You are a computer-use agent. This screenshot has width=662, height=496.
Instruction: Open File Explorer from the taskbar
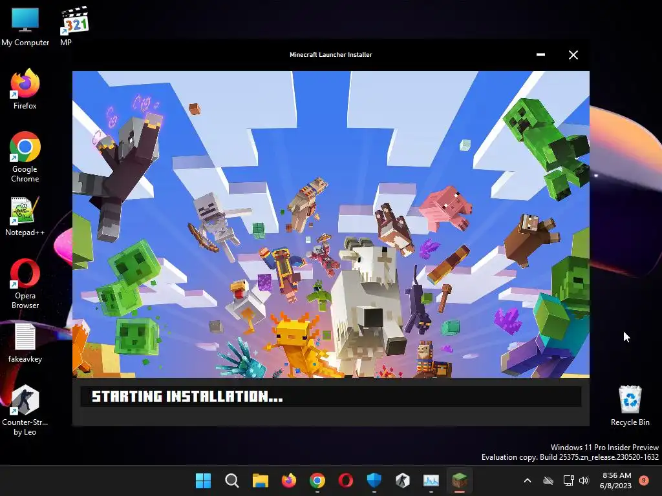click(261, 480)
